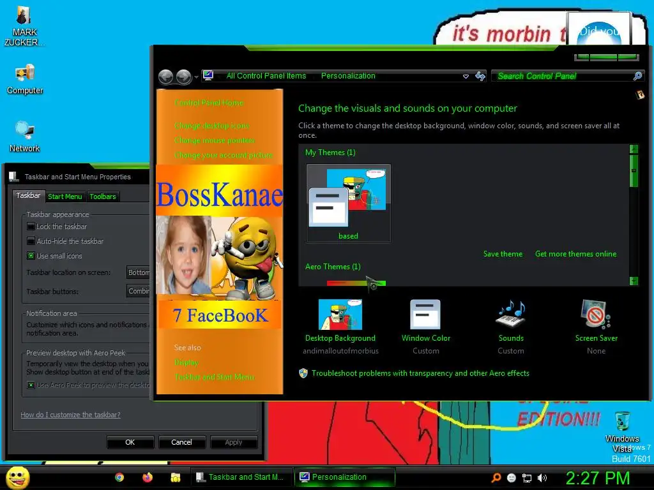Enable Auto-hide the taskbar
Image resolution: width=654 pixels, height=490 pixels.
(x=31, y=241)
